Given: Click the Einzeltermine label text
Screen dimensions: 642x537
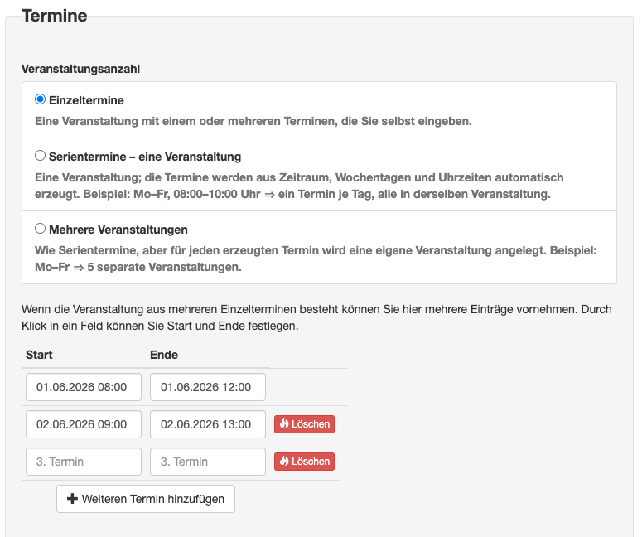Looking at the screenshot, I should pyautogui.click(x=86, y=100).
